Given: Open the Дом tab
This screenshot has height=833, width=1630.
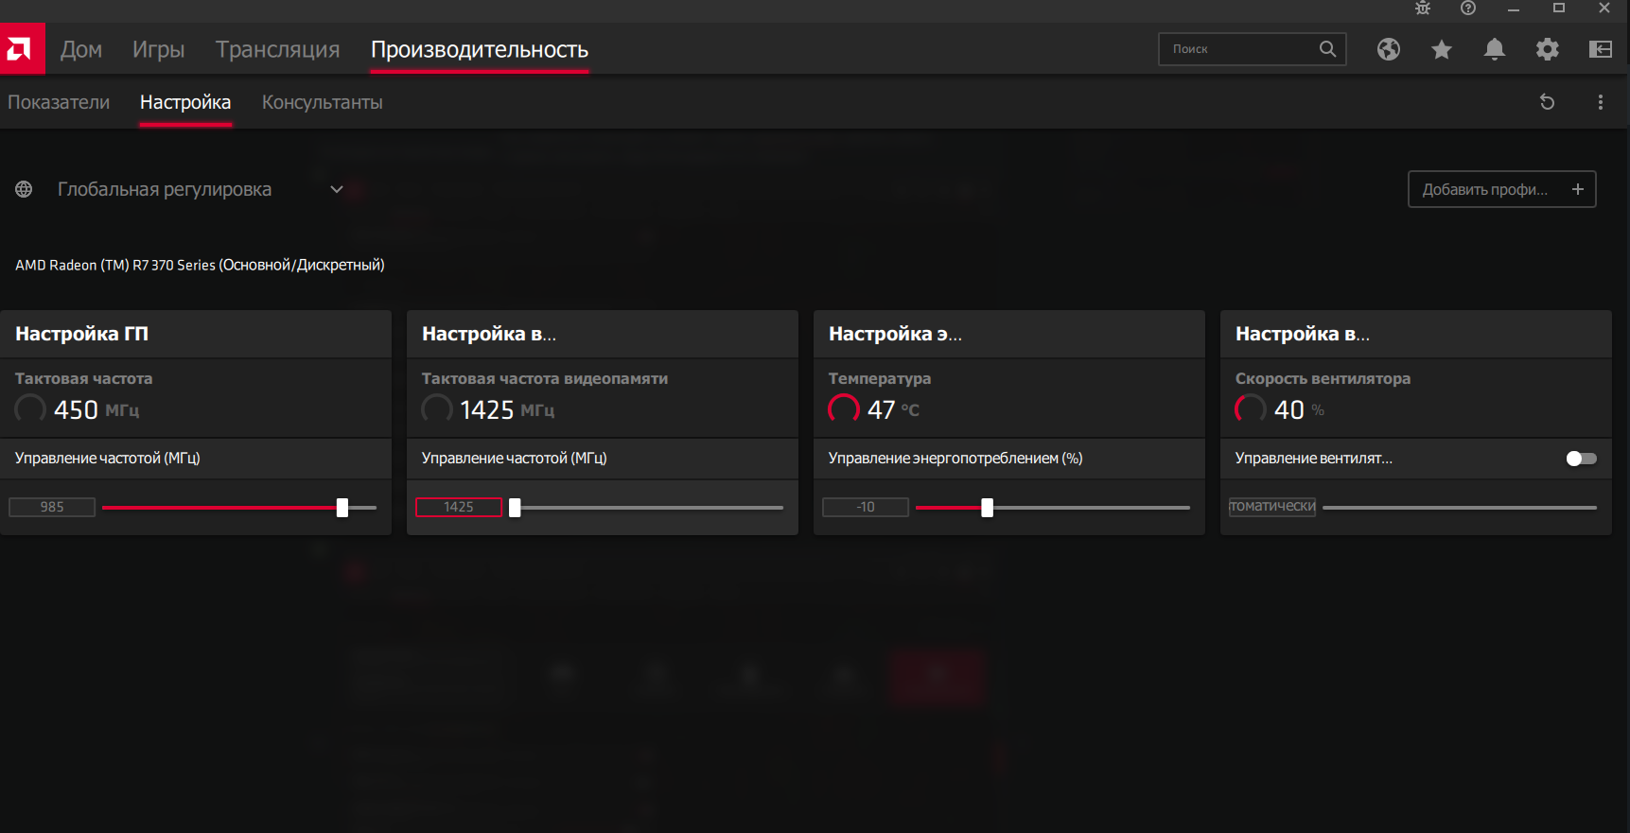Looking at the screenshot, I should [x=81, y=49].
